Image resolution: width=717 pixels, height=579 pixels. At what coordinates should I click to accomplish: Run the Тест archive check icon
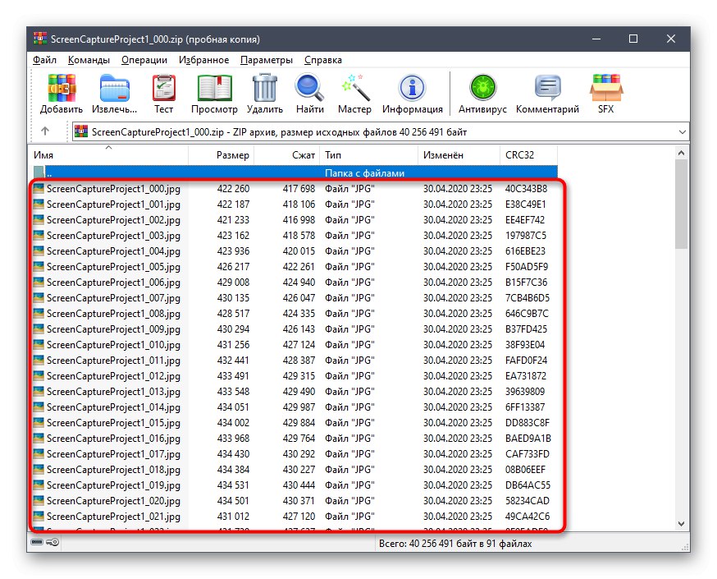163,87
